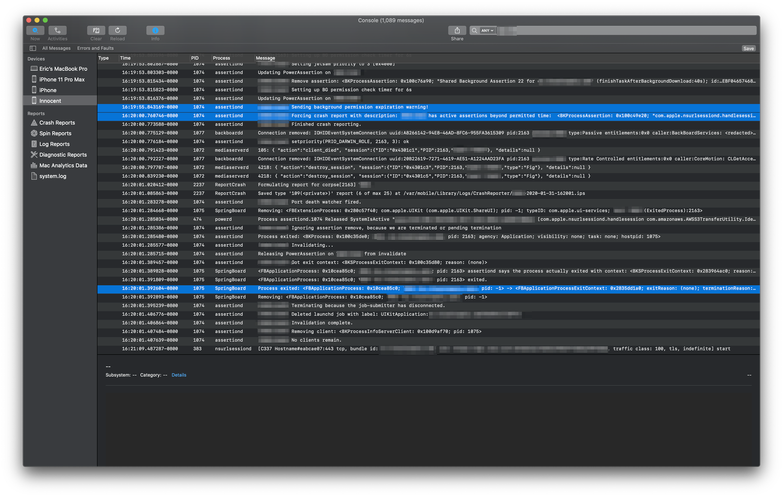Select row 'Finished crash reporting.'

click(x=428, y=124)
